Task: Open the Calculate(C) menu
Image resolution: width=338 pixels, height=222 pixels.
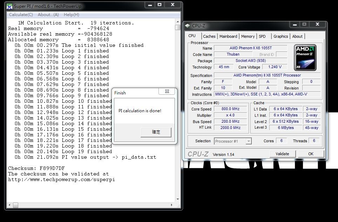Action: click(21, 15)
